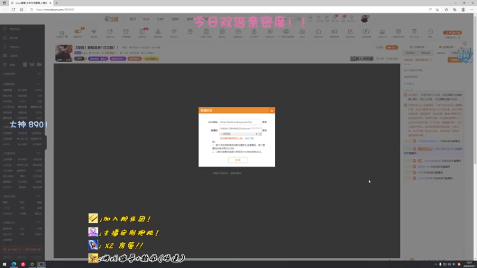Close the orange-titled stream info dialog
This screenshot has width=477, height=268.
272,111
